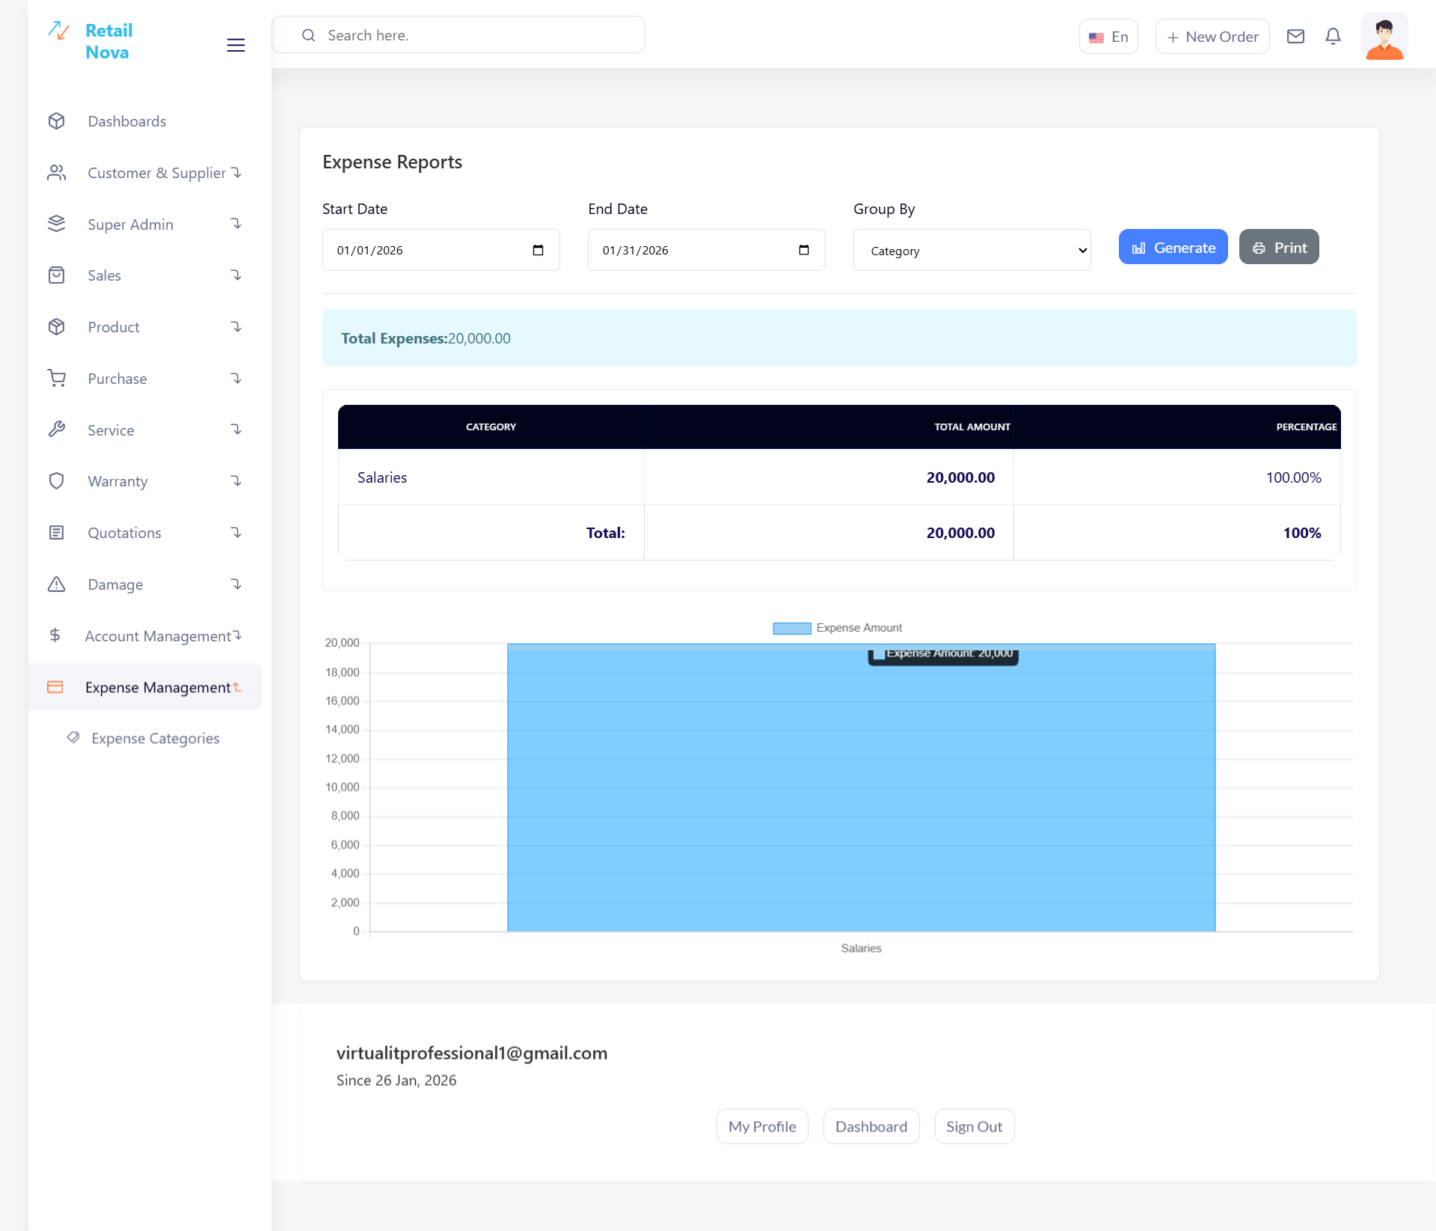
Task: Click the End Date calendar picker icon
Action: (x=803, y=250)
